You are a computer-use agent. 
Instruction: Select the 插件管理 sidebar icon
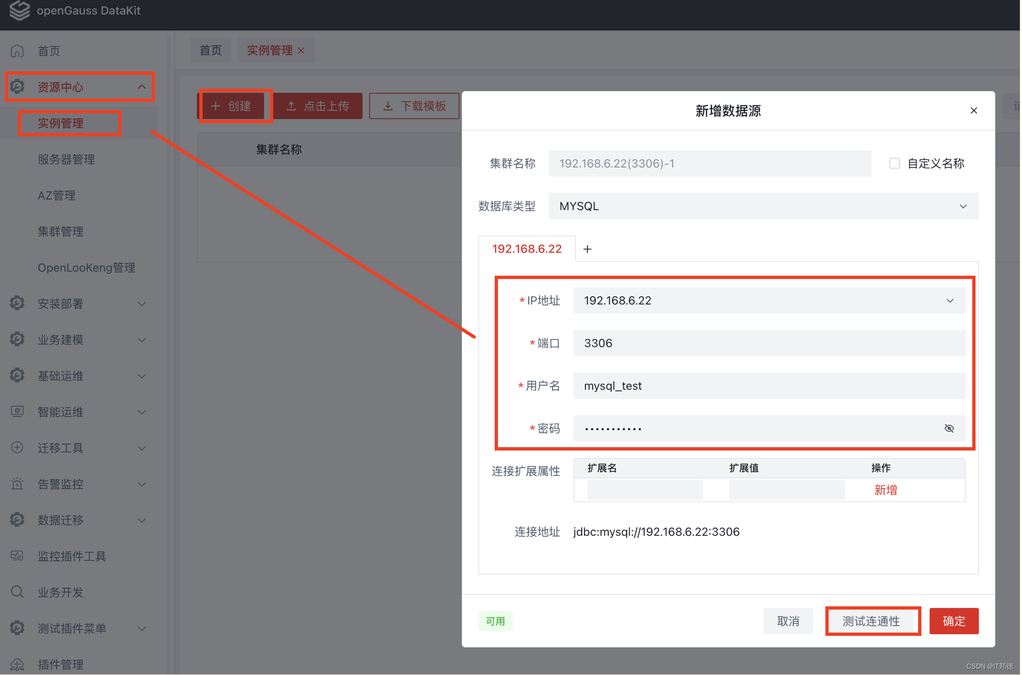point(17,663)
